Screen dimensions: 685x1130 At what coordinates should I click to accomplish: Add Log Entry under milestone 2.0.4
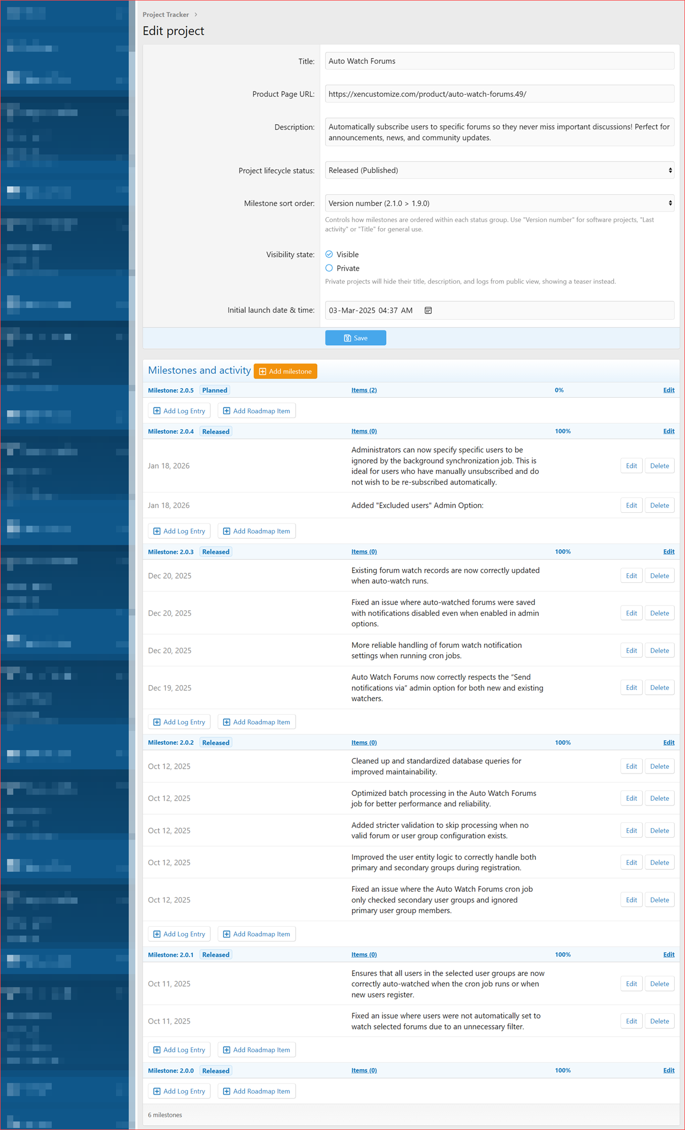(x=179, y=531)
